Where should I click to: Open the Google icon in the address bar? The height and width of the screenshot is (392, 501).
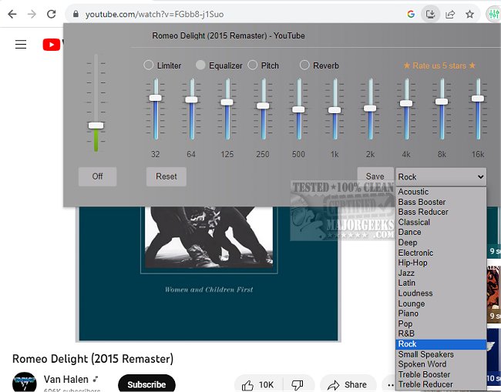pos(411,14)
